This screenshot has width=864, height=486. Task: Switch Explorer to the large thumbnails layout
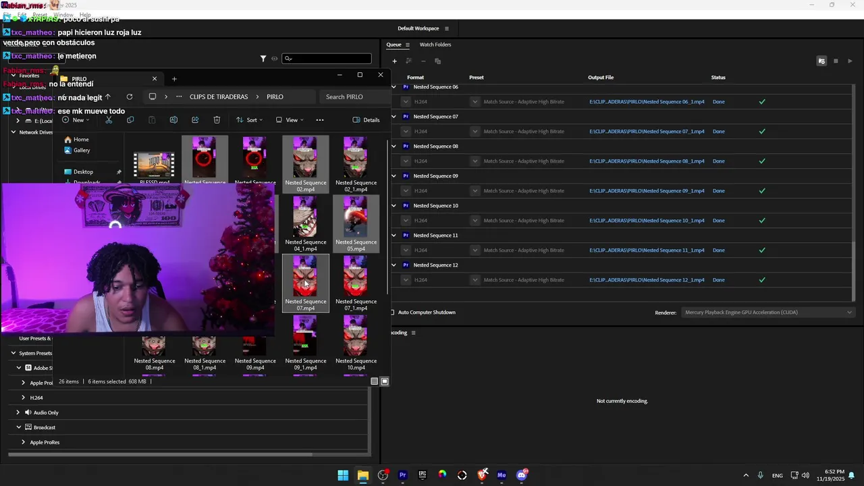(385, 381)
